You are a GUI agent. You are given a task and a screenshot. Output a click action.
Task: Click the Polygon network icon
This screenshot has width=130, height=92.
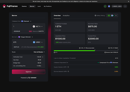click(x=19, y=37)
